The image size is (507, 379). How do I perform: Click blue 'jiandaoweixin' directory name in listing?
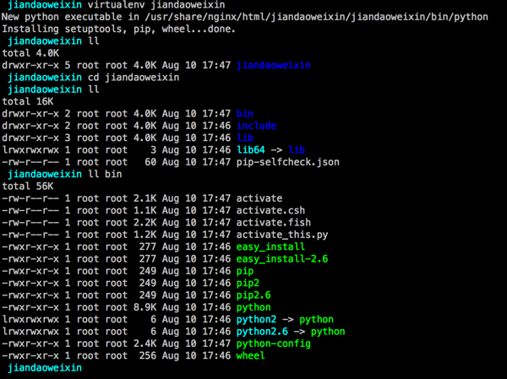pyautogui.click(x=274, y=65)
